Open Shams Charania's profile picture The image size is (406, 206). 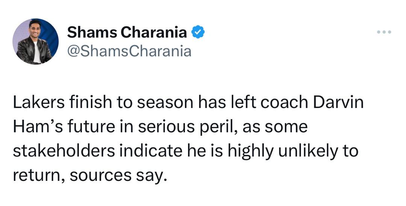click(35, 41)
